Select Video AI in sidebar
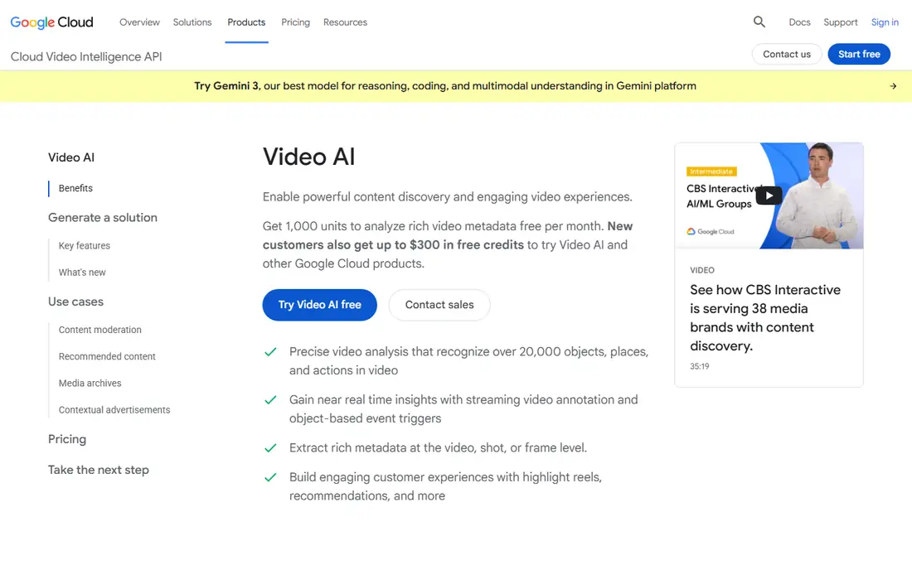912x570 pixels. point(71,157)
